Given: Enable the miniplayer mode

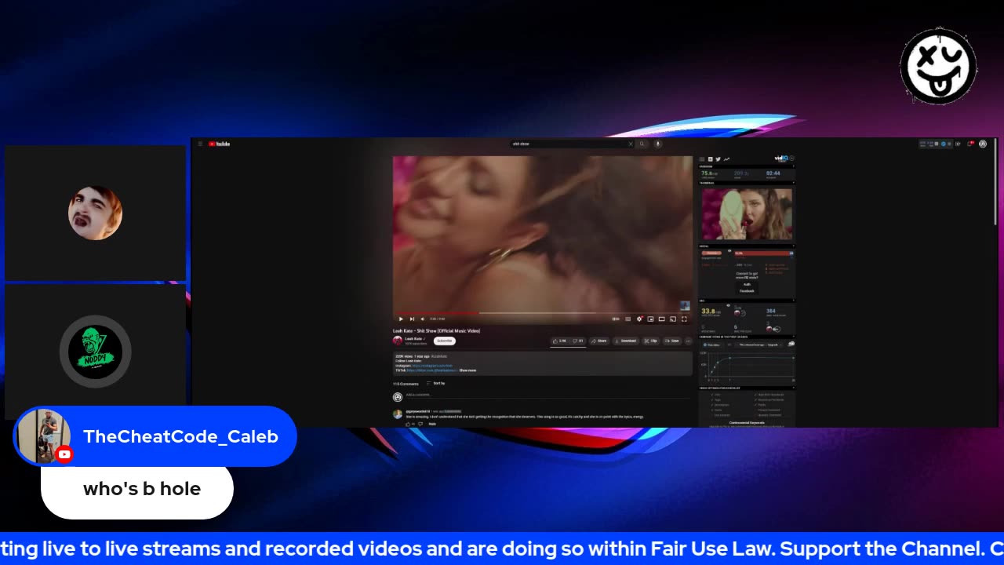Looking at the screenshot, I should (x=650, y=319).
